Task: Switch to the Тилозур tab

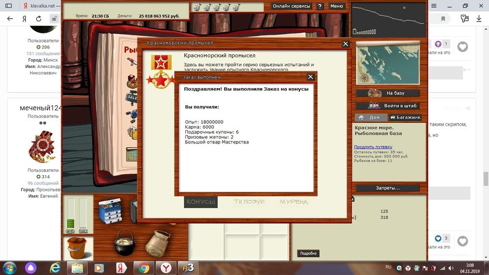Action: (x=249, y=202)
